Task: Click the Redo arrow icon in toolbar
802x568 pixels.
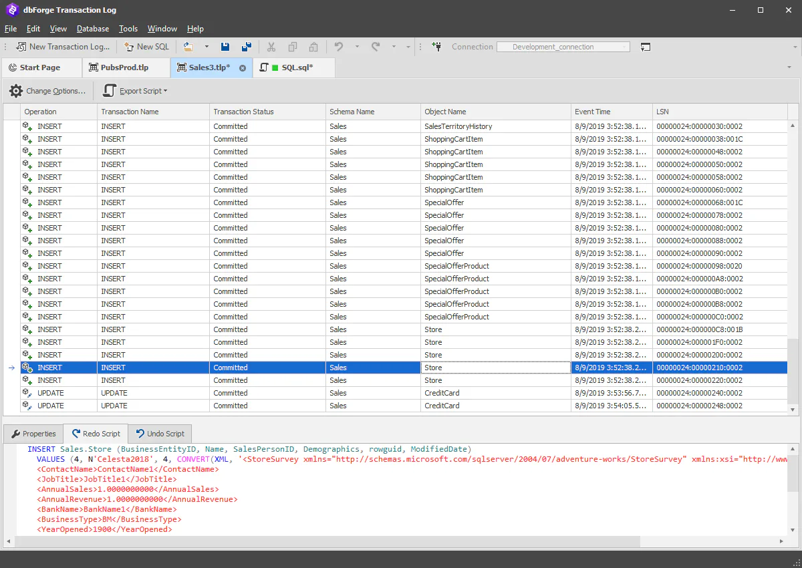Action: [x=376, y=47]
